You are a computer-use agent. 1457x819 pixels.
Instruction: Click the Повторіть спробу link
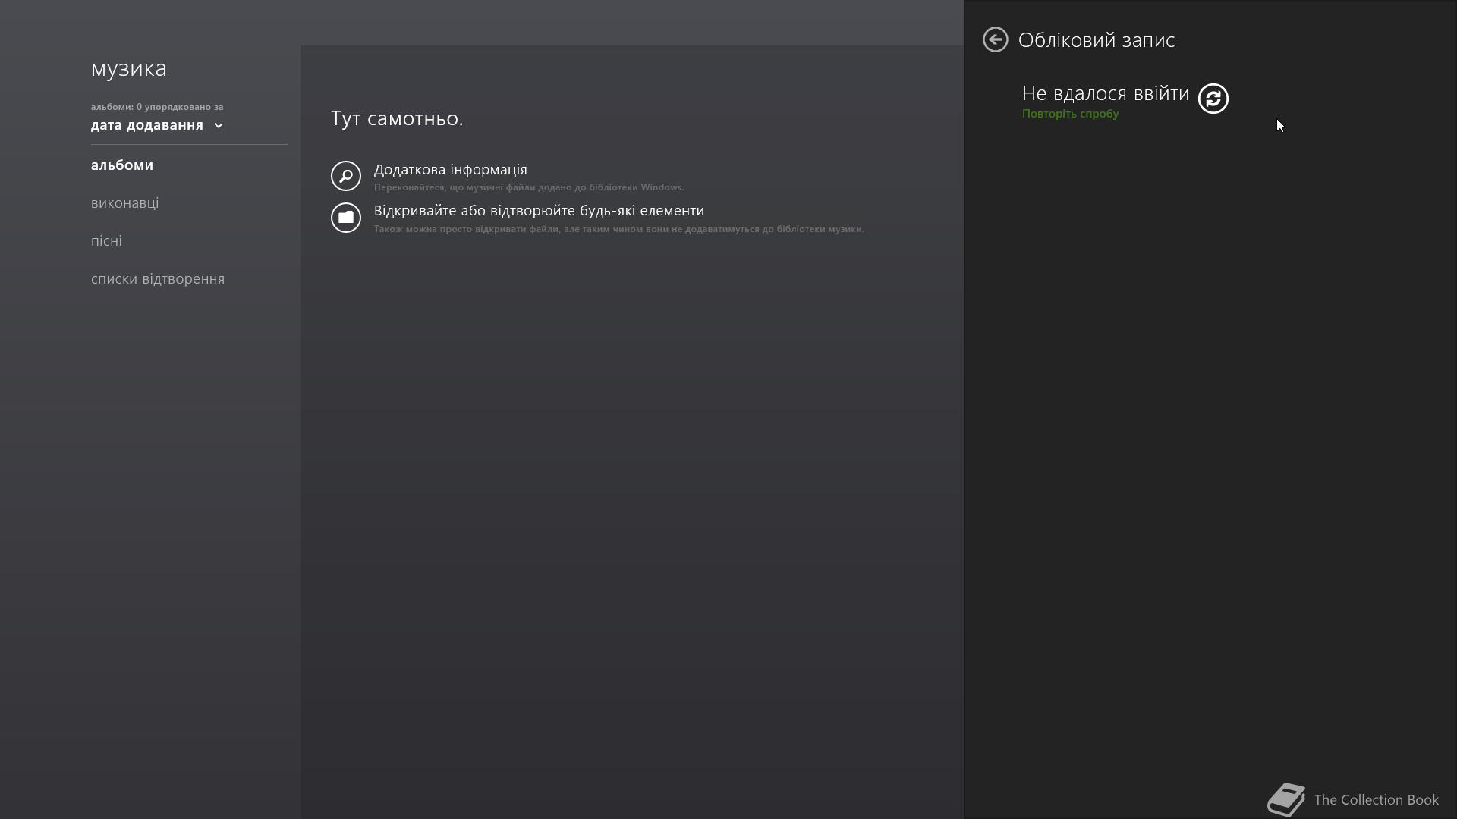[1070, 114]
